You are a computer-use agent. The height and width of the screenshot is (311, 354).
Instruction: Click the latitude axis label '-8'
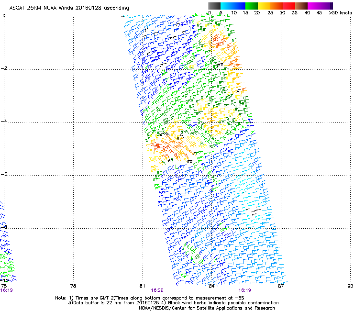(x=4, y=227)
